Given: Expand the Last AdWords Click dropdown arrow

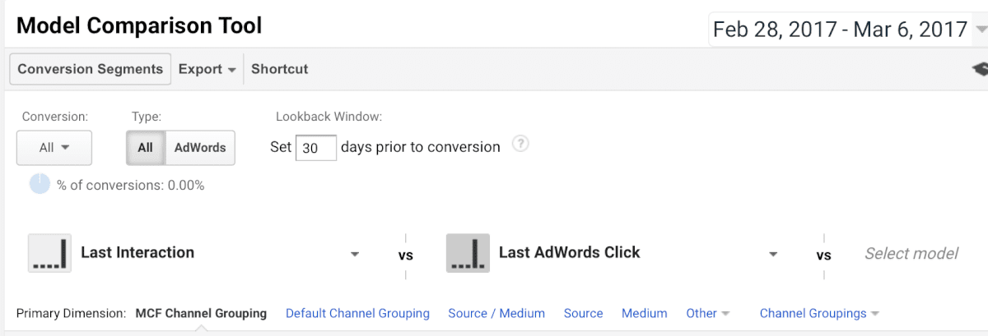Looking at the screenshot, I should tap(773, 254).
